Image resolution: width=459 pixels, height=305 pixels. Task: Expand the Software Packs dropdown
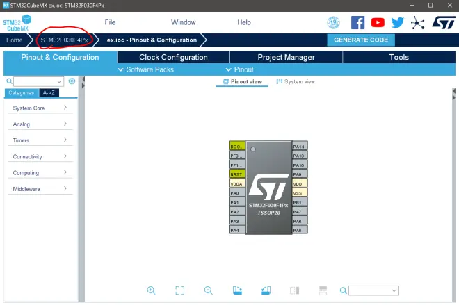tap(146, 69)
